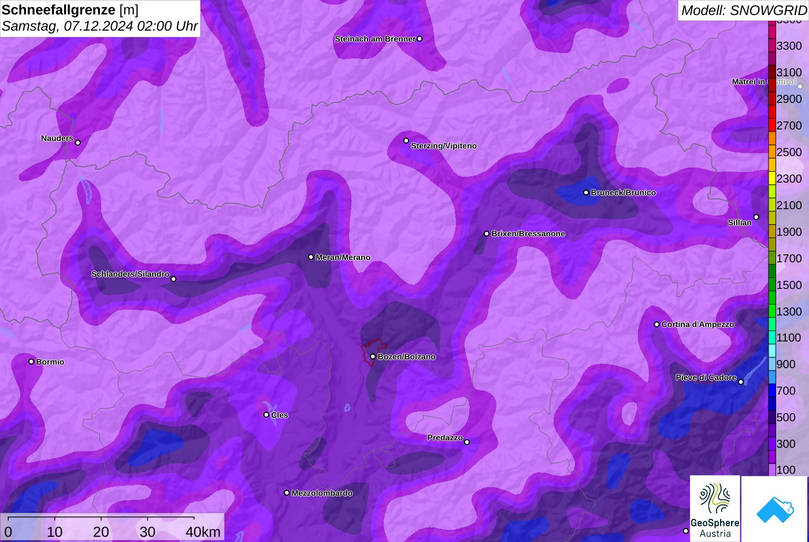Viewport: 809px width, 542px height.
Task: Click the 1700 legend value
Action: click(789, 258)
